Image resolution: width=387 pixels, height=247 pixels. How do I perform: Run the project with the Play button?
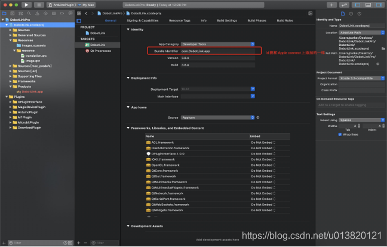[x=26, y=5]
